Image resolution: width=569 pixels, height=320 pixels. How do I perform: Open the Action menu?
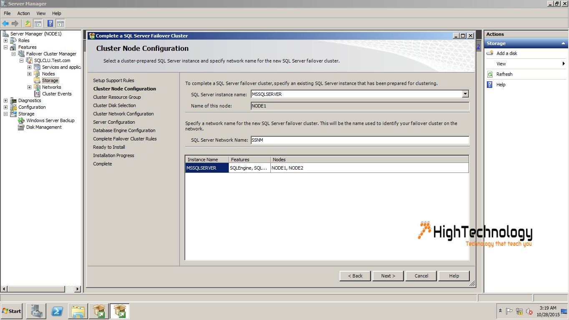[23, 13]
